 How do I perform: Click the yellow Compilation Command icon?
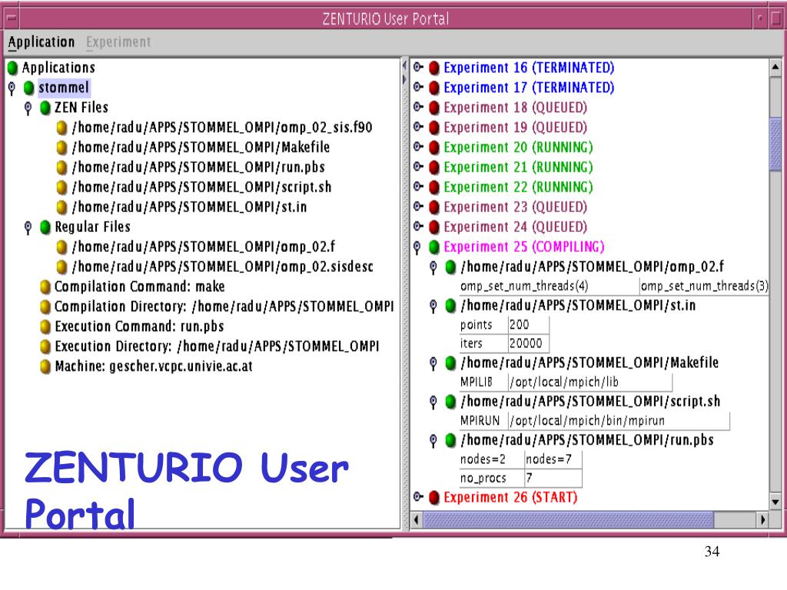(x=45, y=287)
